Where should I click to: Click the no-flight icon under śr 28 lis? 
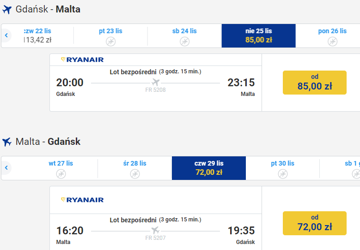click(135, 174)
